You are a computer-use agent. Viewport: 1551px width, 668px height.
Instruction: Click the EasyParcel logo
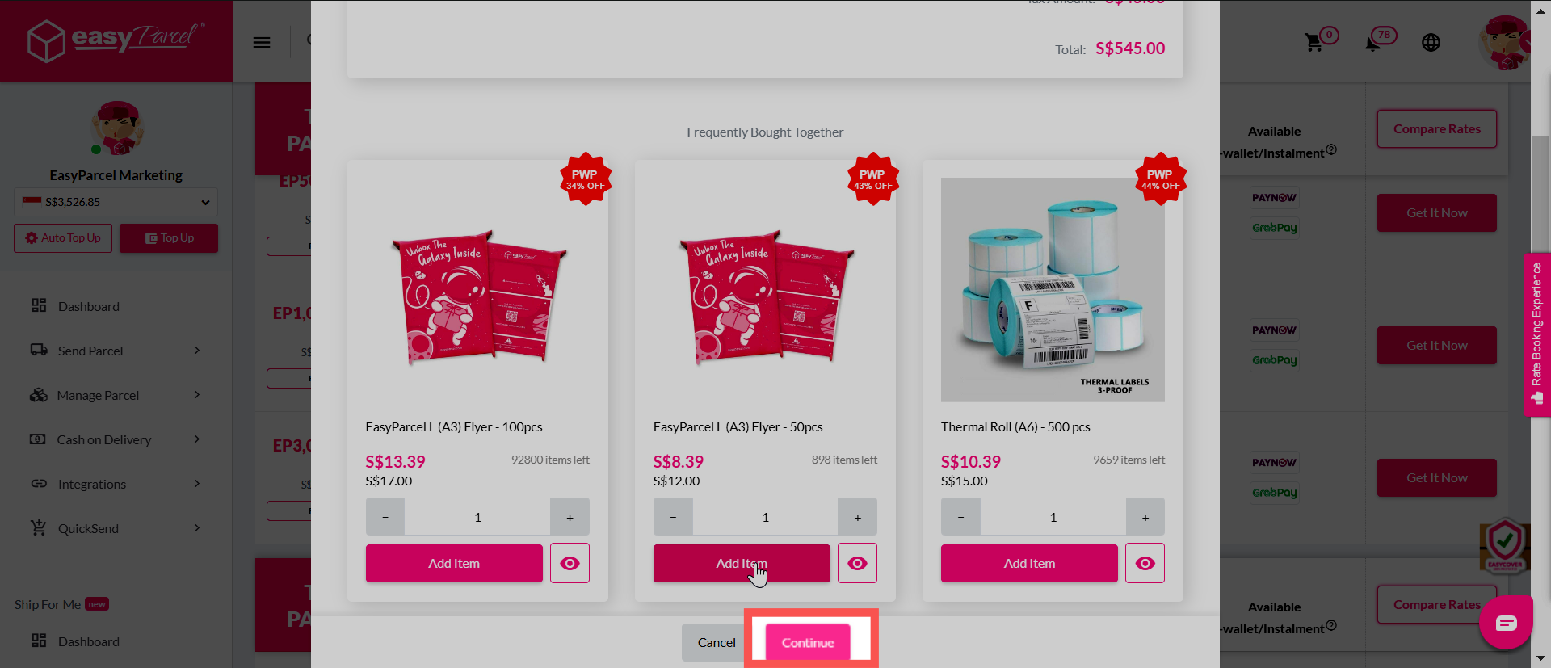click(x=116, y=40)
